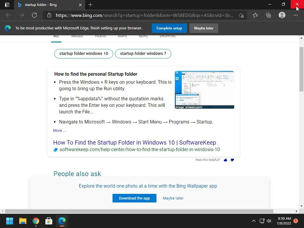Click the scroll up arrow
Image resolution: width=304 pixels, height=228 pixels.
(x=301, y=38)
